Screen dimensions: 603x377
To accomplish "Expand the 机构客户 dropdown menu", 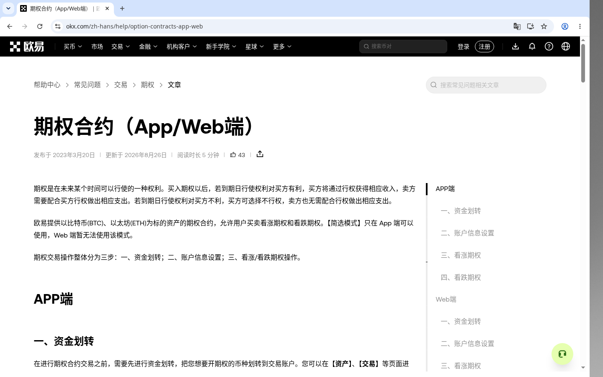I will point(182,46).
